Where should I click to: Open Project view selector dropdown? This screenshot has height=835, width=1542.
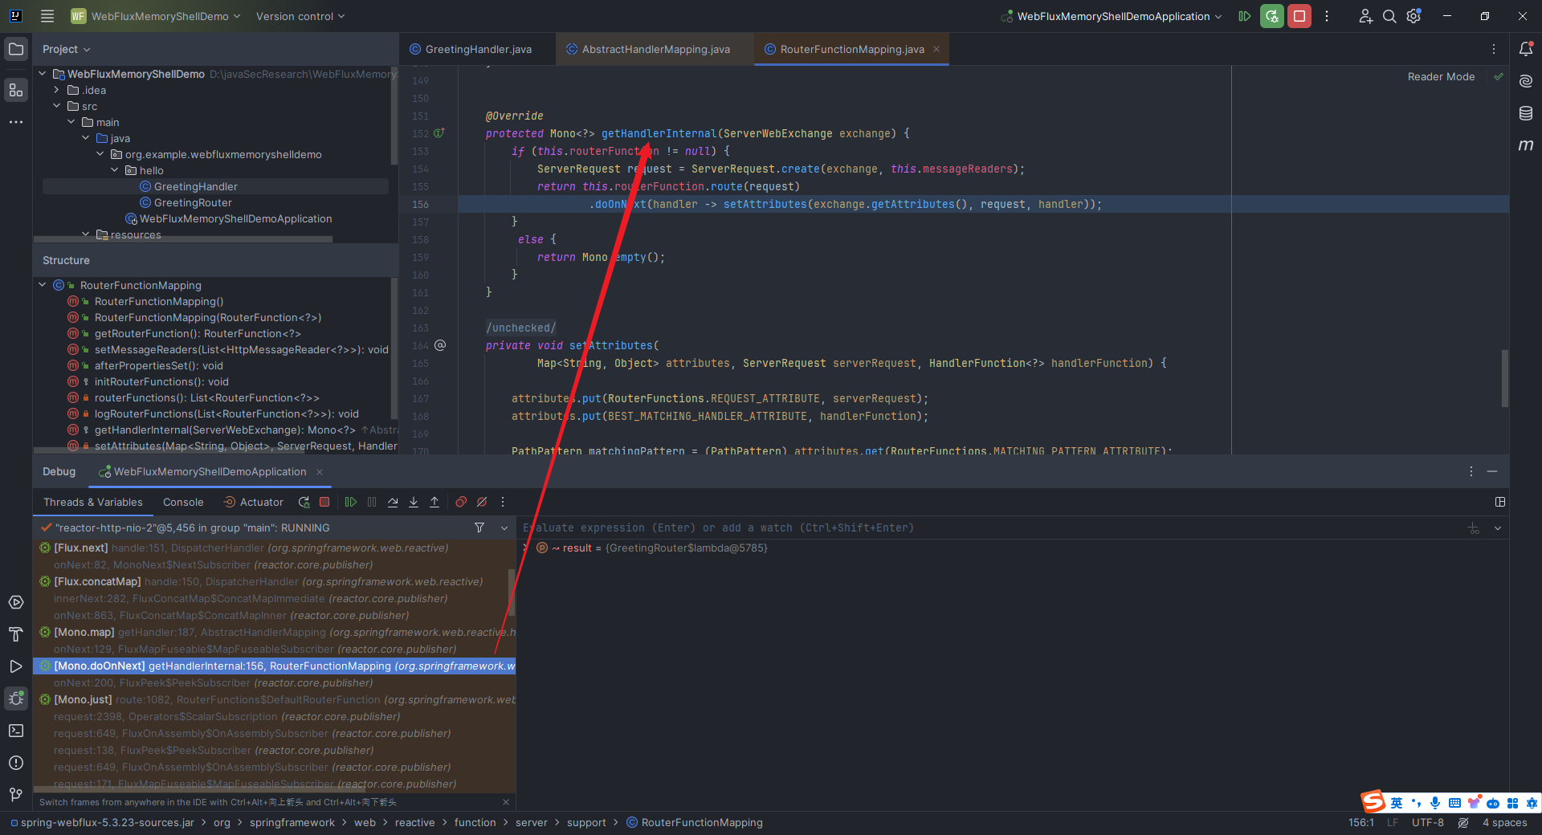67,49
